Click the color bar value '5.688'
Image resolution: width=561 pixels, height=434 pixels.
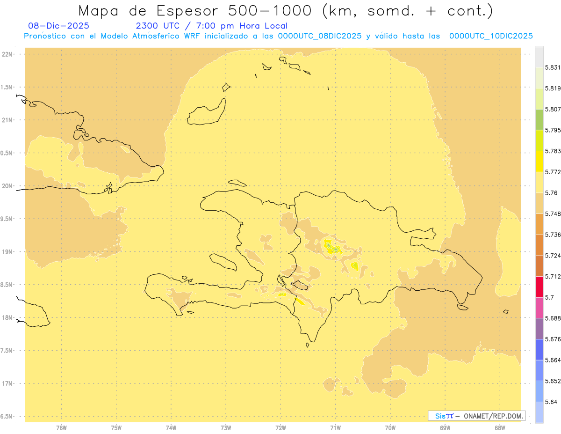pyautogui.click(x=554, y=318)
